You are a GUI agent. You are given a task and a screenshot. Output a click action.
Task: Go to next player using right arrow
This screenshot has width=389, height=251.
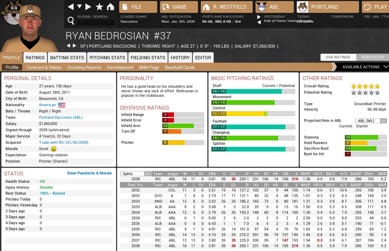click(x=74, y=46)
